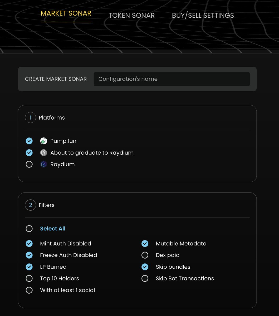Screen dimensions: 279x316
Task: Click the Pump.fun label text
Action: 63,141
